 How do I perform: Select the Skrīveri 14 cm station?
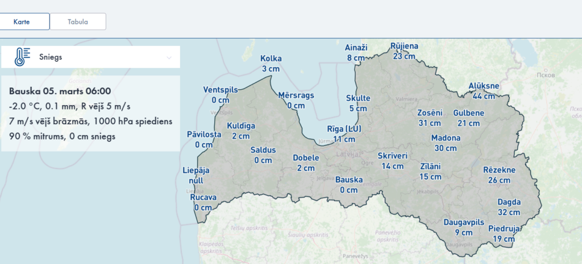pyautogui.click(x=392, y=161)
